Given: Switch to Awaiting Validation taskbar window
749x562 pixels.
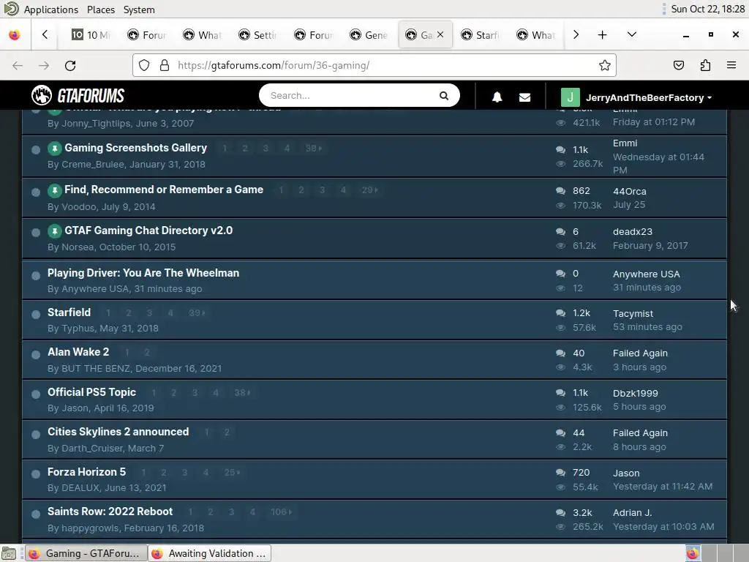Looking at the screenshot, I should click(x=210, y=553).
